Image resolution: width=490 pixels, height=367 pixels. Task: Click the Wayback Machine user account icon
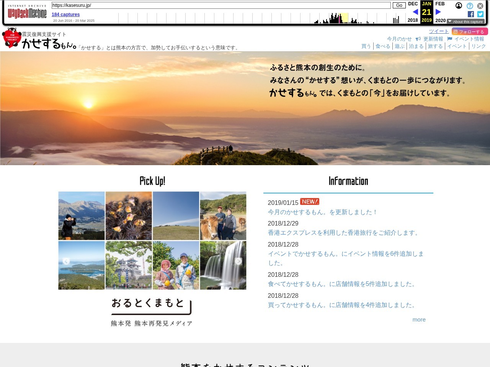pyautogui.click(x=459, y=6)
